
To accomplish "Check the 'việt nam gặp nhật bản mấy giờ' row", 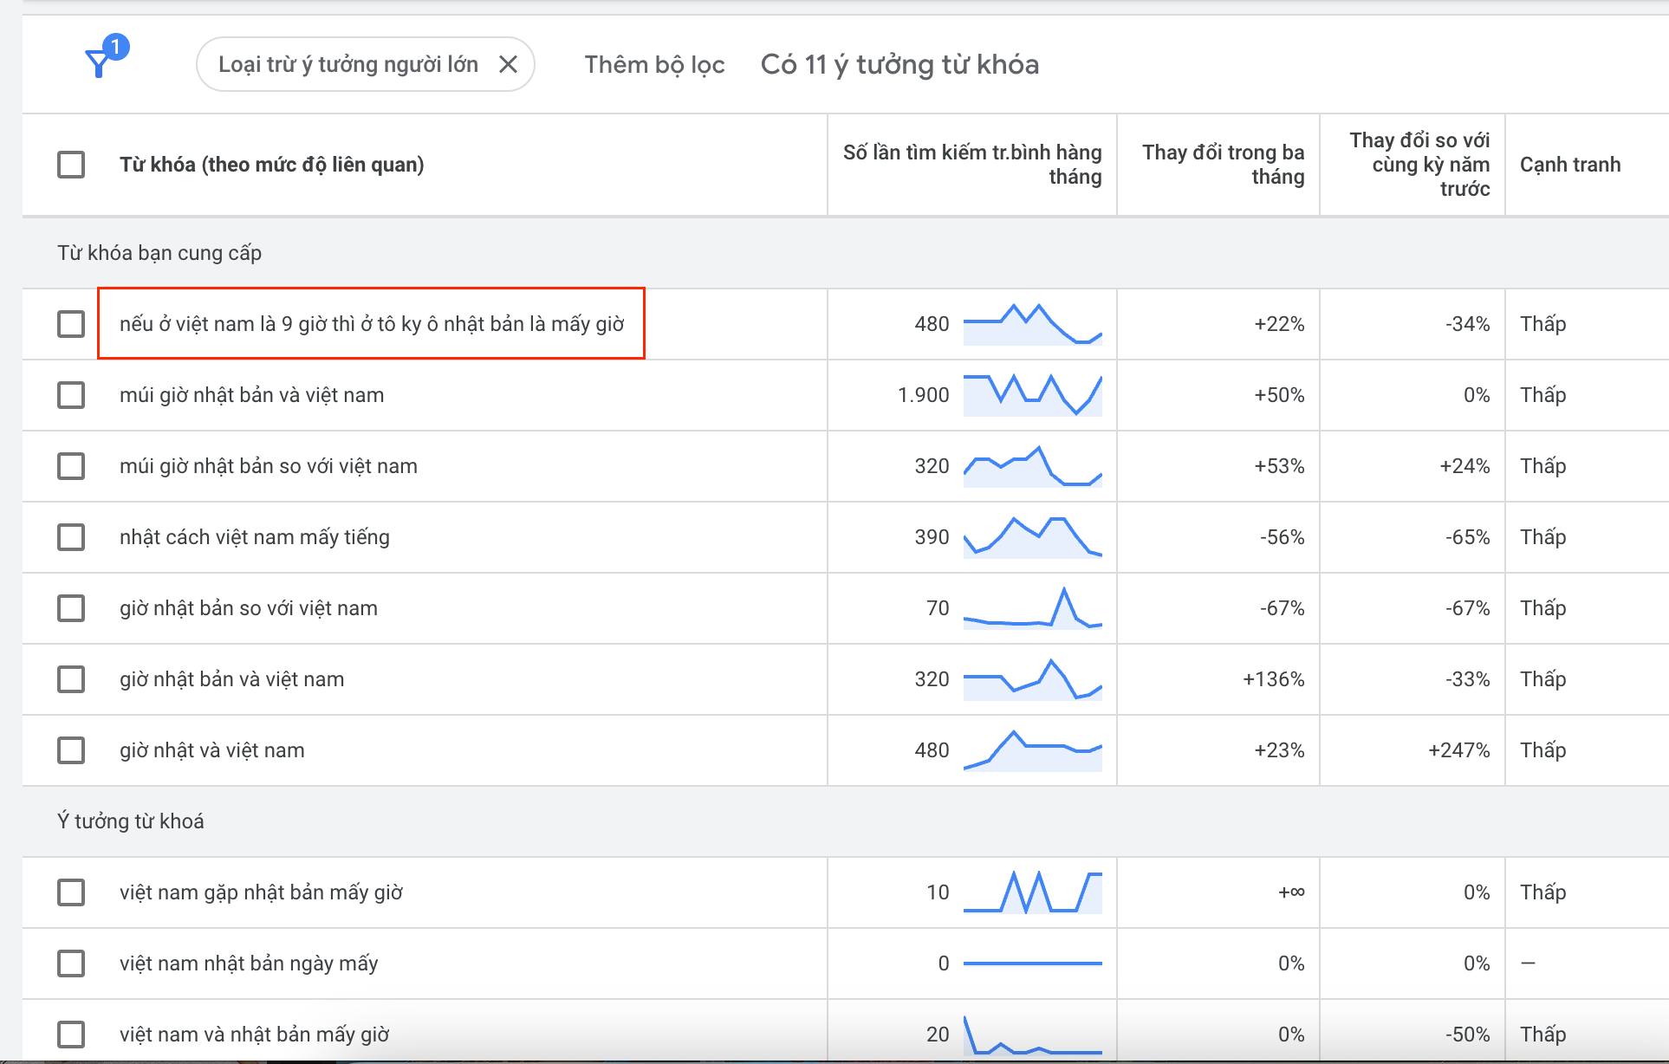I will 71,892.
